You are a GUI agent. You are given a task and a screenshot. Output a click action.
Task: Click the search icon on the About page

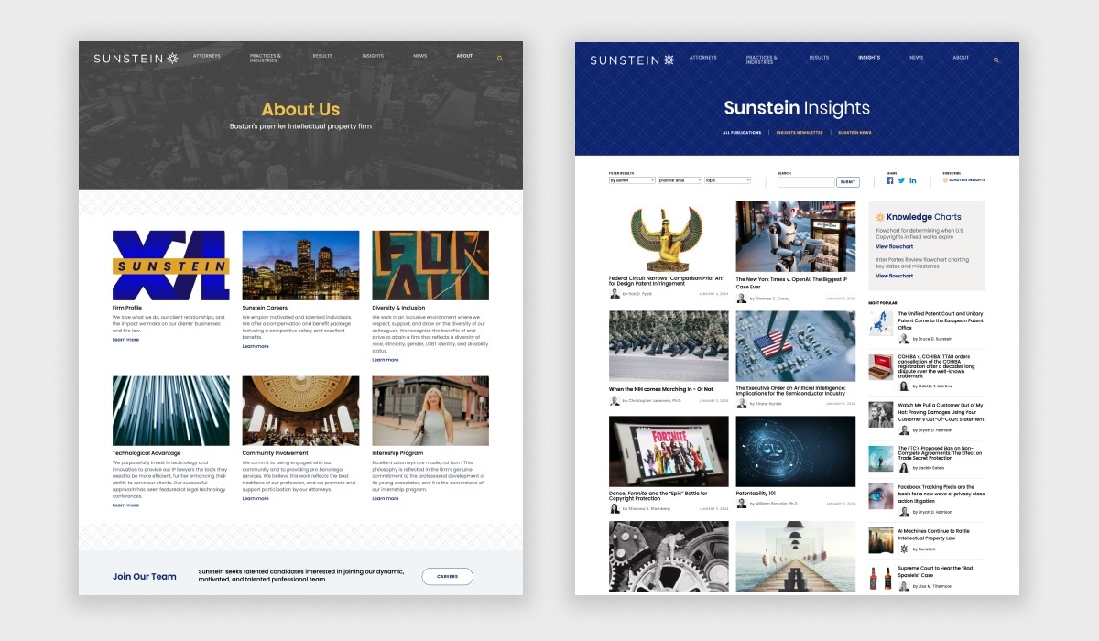(499, 59)
